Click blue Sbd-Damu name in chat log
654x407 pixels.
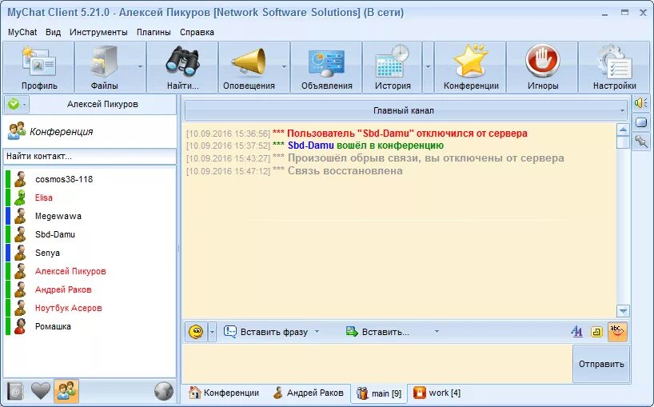point(311,146)
